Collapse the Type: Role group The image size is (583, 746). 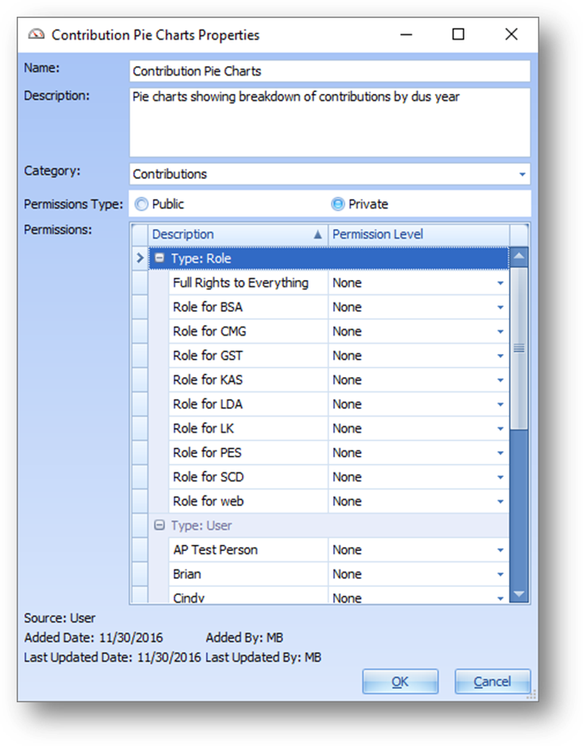point(160,258)
